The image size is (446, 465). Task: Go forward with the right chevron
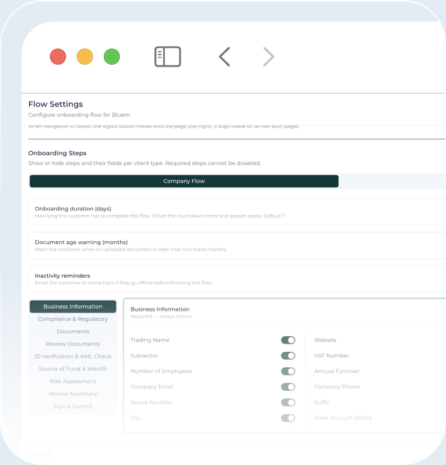269,57
